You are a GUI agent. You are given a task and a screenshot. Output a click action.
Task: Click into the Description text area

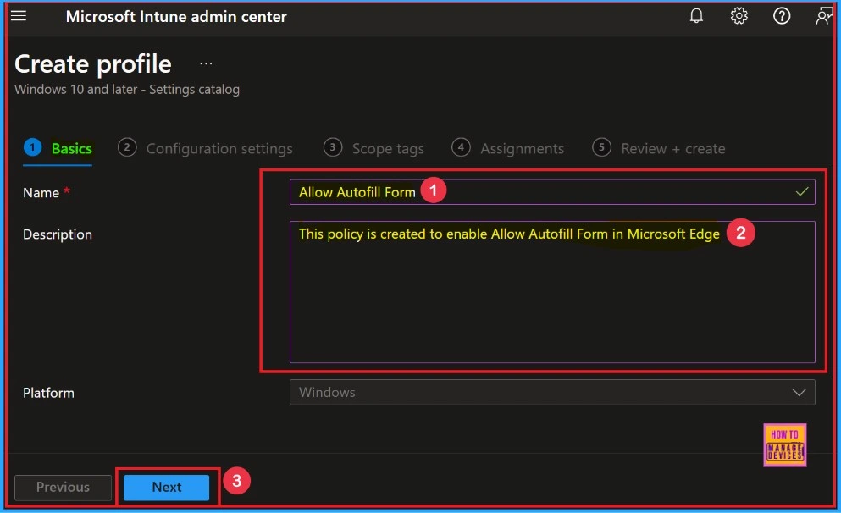point(552,292)
